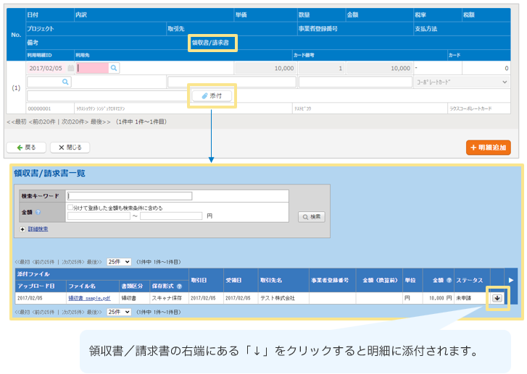Image resolution: width=527 pixels, height=374 pixels.
Task: Open the upper 25件 page size dropdown
Action: (118, 261)
